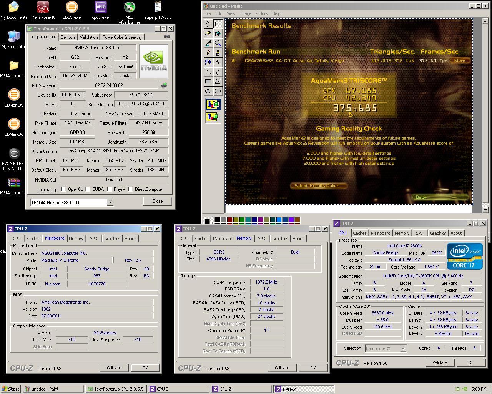Click the Start button on the taskbar

[x=11, y=389]
